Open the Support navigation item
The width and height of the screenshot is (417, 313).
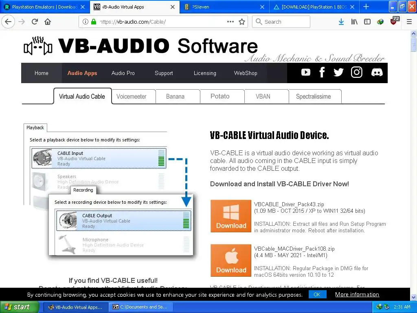pyautogui.click(x=164, y=73)
